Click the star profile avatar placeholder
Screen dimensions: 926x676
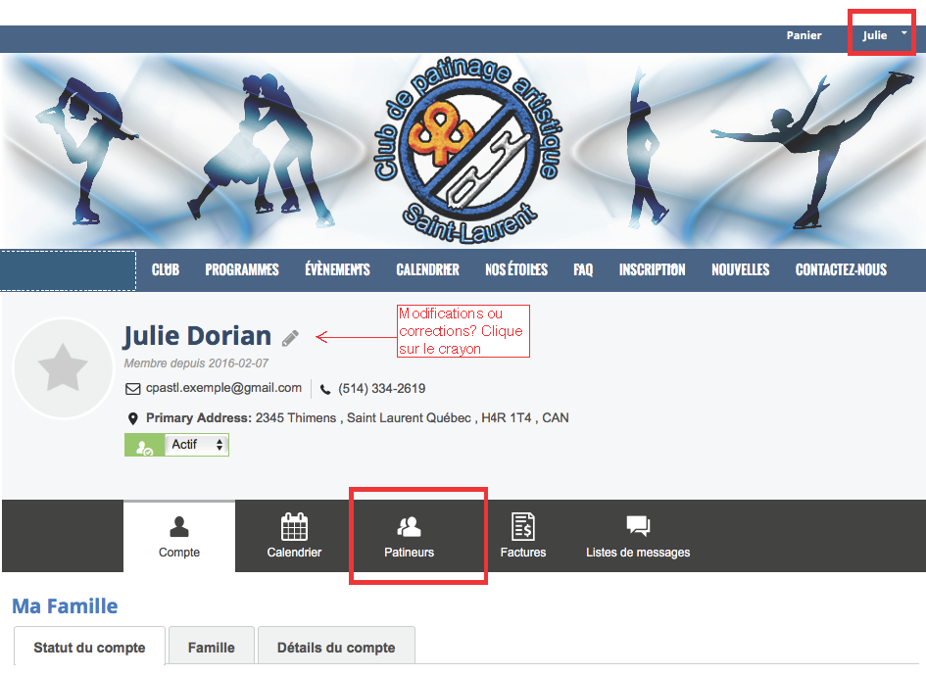pyautogui.click(x=63, y=368)
